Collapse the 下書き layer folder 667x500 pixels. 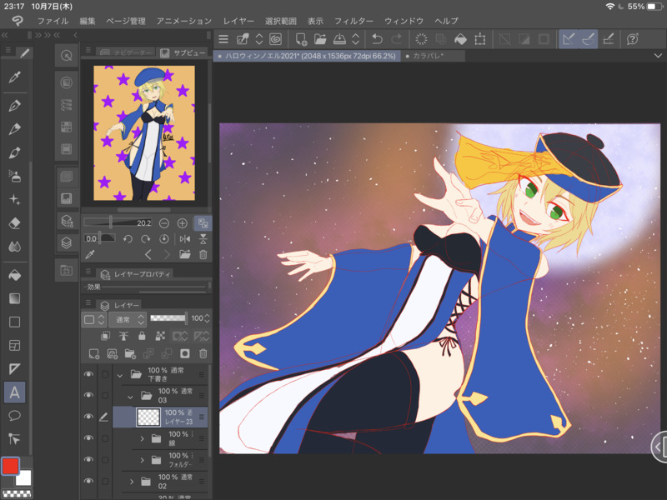(x=119, y=375)
